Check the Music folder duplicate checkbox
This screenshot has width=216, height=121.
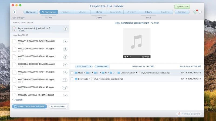72,73
